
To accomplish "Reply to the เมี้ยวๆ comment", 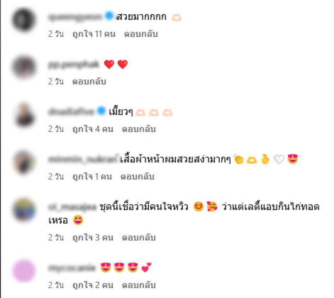I will (139, 129).
